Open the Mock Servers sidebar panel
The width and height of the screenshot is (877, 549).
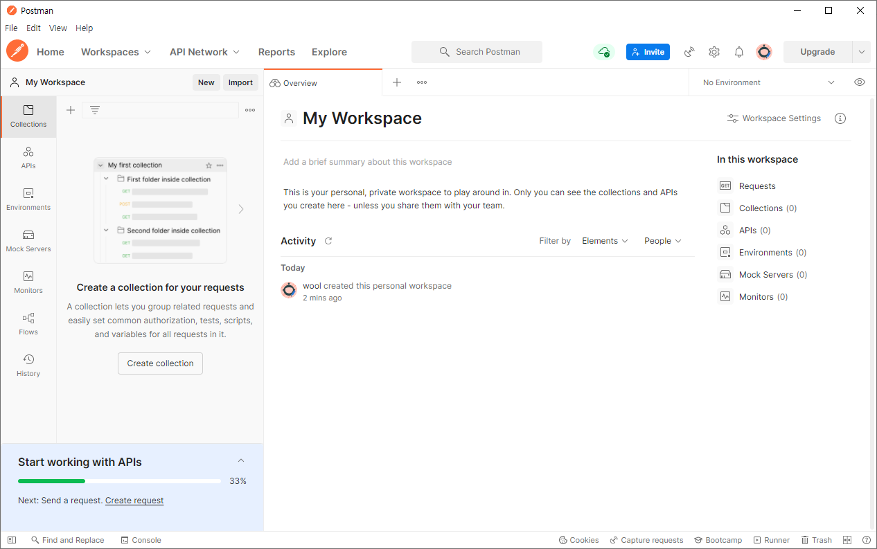pyautogui.click(x=28, y=241)
